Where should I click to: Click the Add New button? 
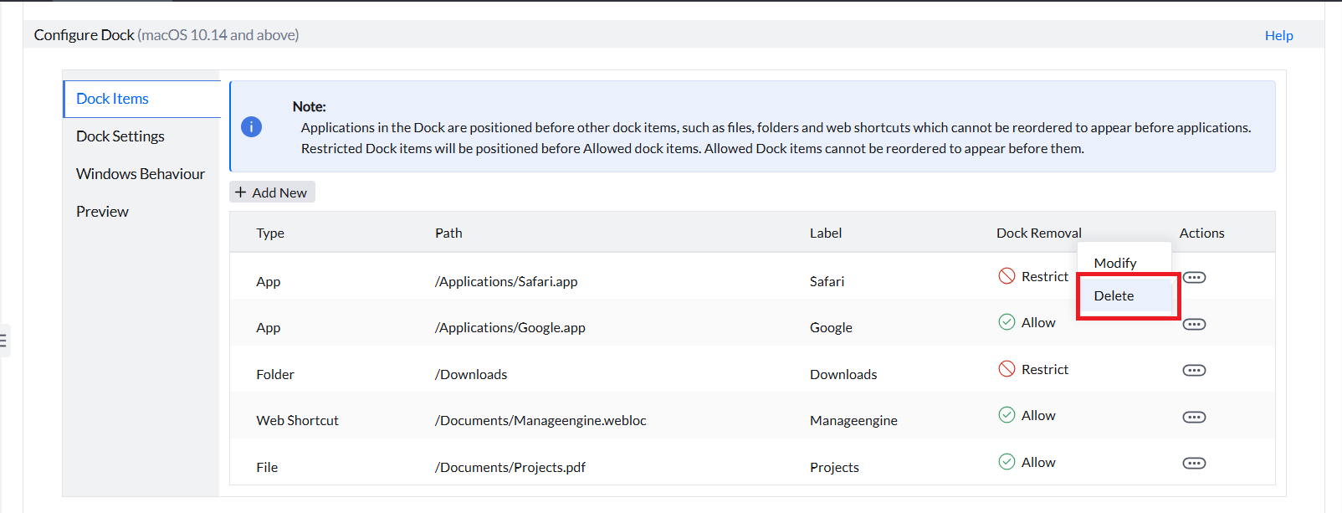(x=272, y=192)
